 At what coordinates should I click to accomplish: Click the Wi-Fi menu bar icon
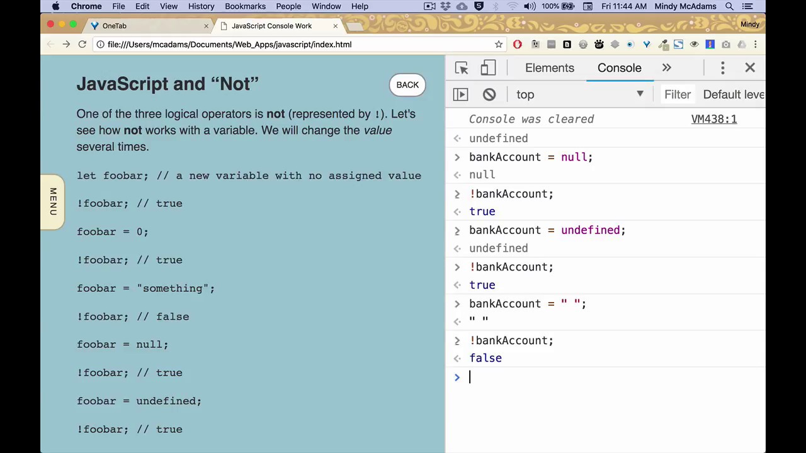coord(513,6)
